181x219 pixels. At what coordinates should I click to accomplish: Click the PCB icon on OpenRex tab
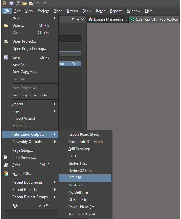[132, 19]
